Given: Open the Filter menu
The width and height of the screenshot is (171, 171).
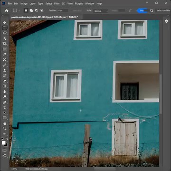Looking at the screenshot, I should pyautogui.click(x=57, y=3).
